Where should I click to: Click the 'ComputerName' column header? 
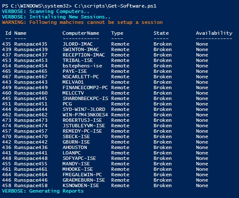tap(81, 33)
